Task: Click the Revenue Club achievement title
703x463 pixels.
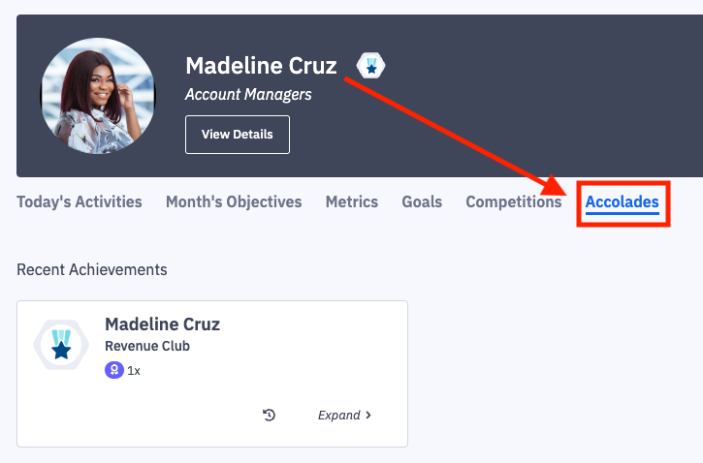Action: pos(147,346)
